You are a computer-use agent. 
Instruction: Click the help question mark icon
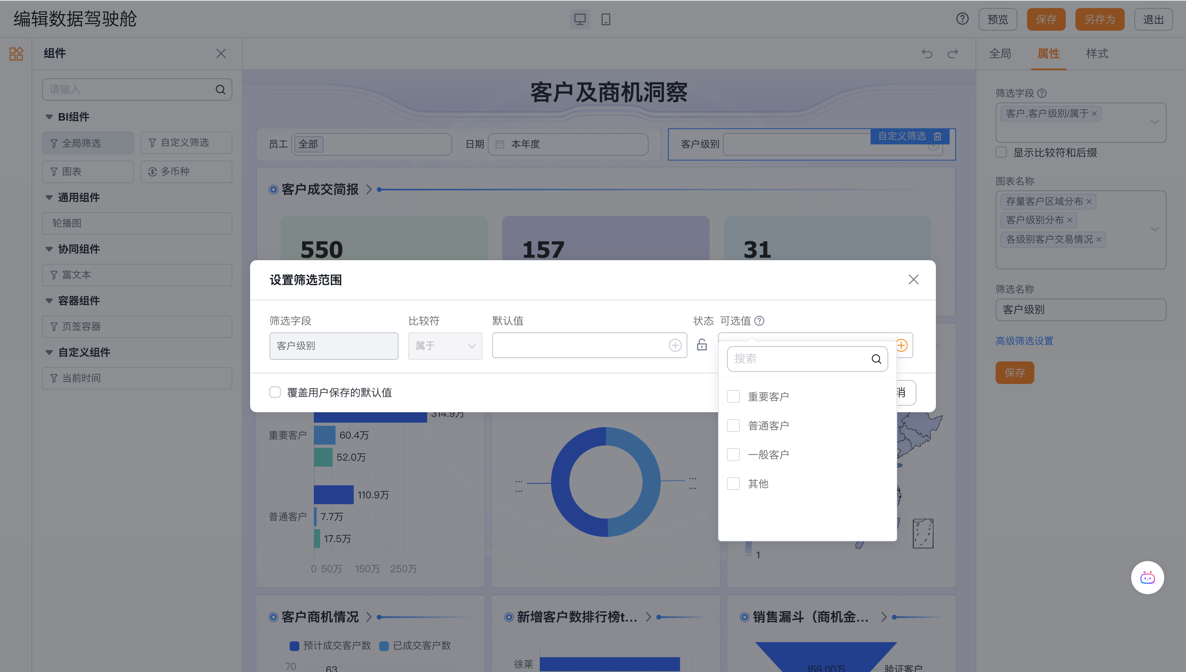click(x=962, y=19)
